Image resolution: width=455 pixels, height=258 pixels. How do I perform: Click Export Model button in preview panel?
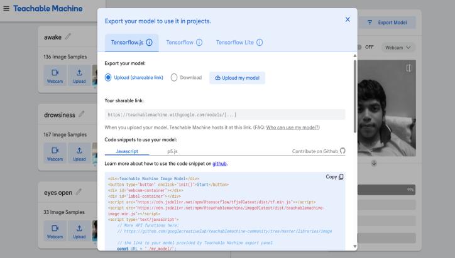pos(387,23)
